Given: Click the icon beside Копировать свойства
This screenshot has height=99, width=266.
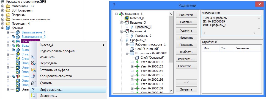Looking at the screenshot, I should coord(33,76).
